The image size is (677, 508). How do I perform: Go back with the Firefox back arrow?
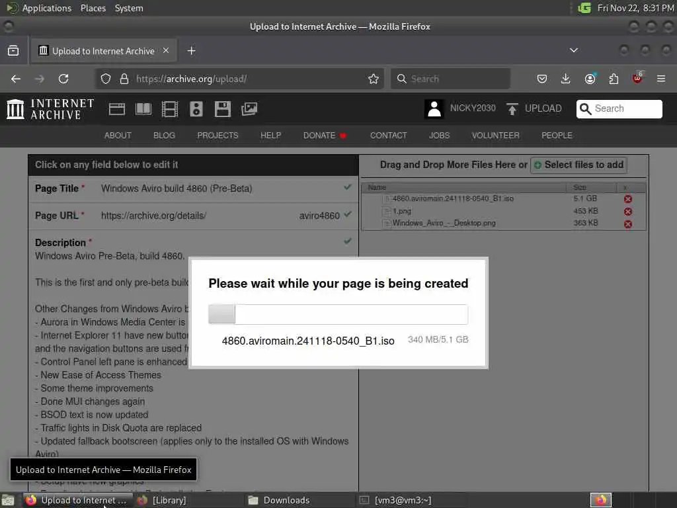[x=16, y=79]
